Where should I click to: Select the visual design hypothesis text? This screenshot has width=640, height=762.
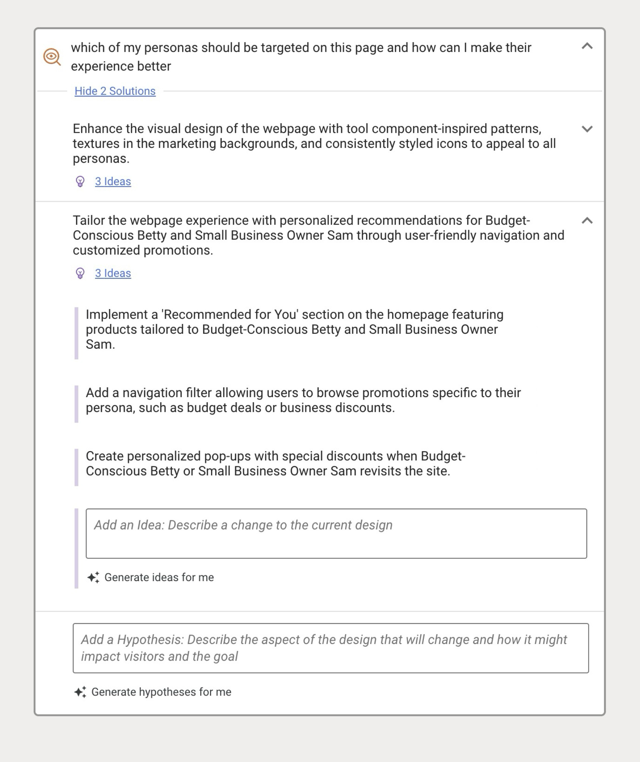(x=314, y=143)
